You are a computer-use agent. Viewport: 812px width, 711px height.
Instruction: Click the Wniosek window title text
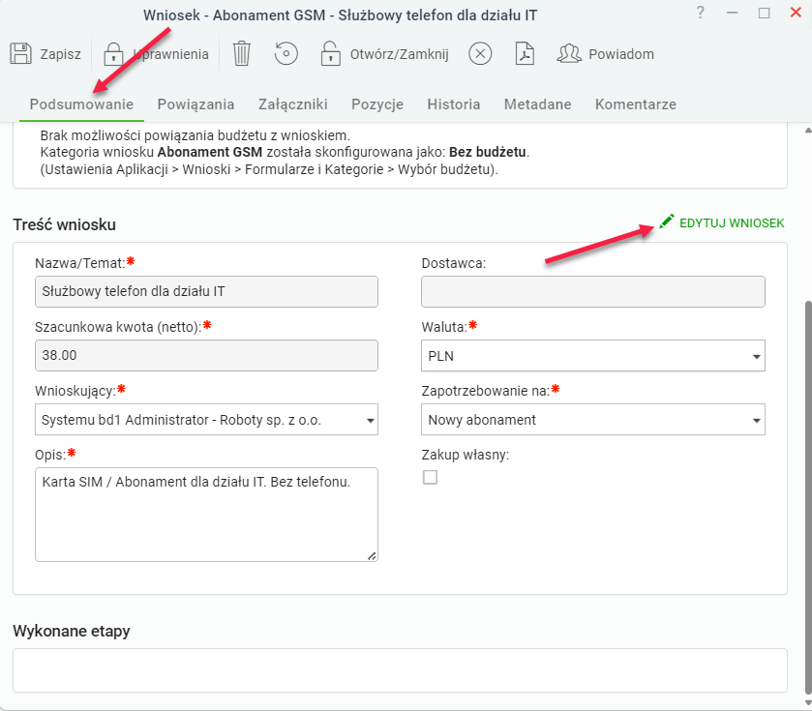point(340,15)
